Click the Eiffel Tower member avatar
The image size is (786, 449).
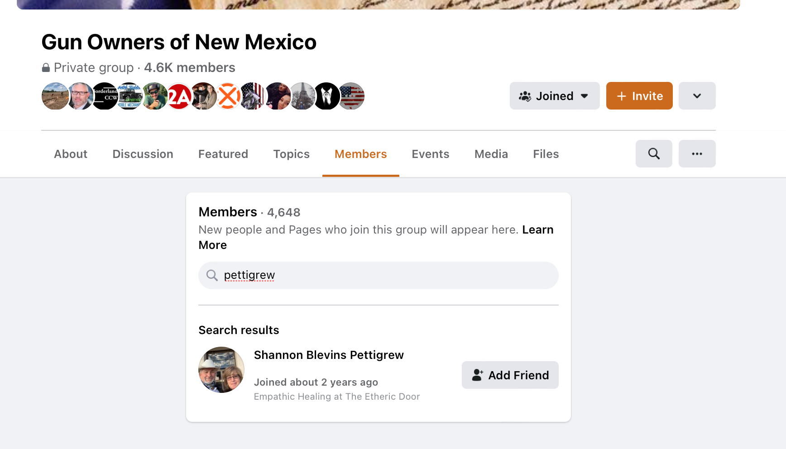coord(302,96)
